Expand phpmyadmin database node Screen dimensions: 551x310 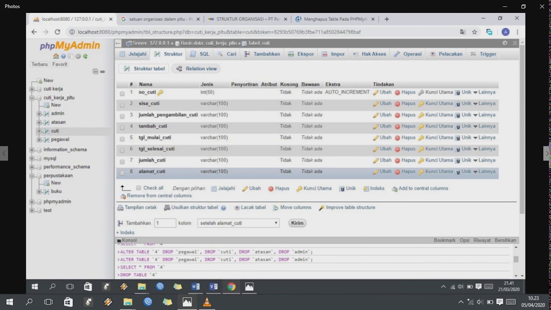[32, 202]
